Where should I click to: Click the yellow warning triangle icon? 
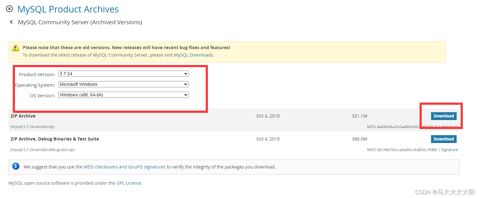point(15,48)
